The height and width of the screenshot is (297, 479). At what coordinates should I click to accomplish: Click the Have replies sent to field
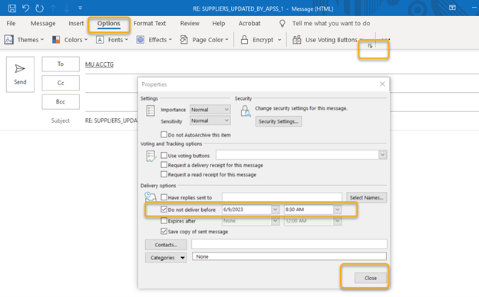tap(282, 197)
